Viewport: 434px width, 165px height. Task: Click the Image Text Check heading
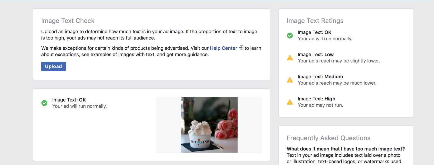[x=68, y=21]
